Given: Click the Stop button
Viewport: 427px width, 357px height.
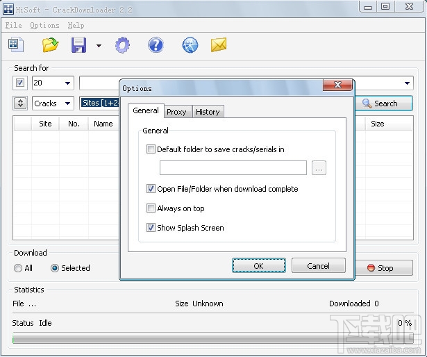Looking at the screenshot, I should pyautogui.click(x=384, y=268).
